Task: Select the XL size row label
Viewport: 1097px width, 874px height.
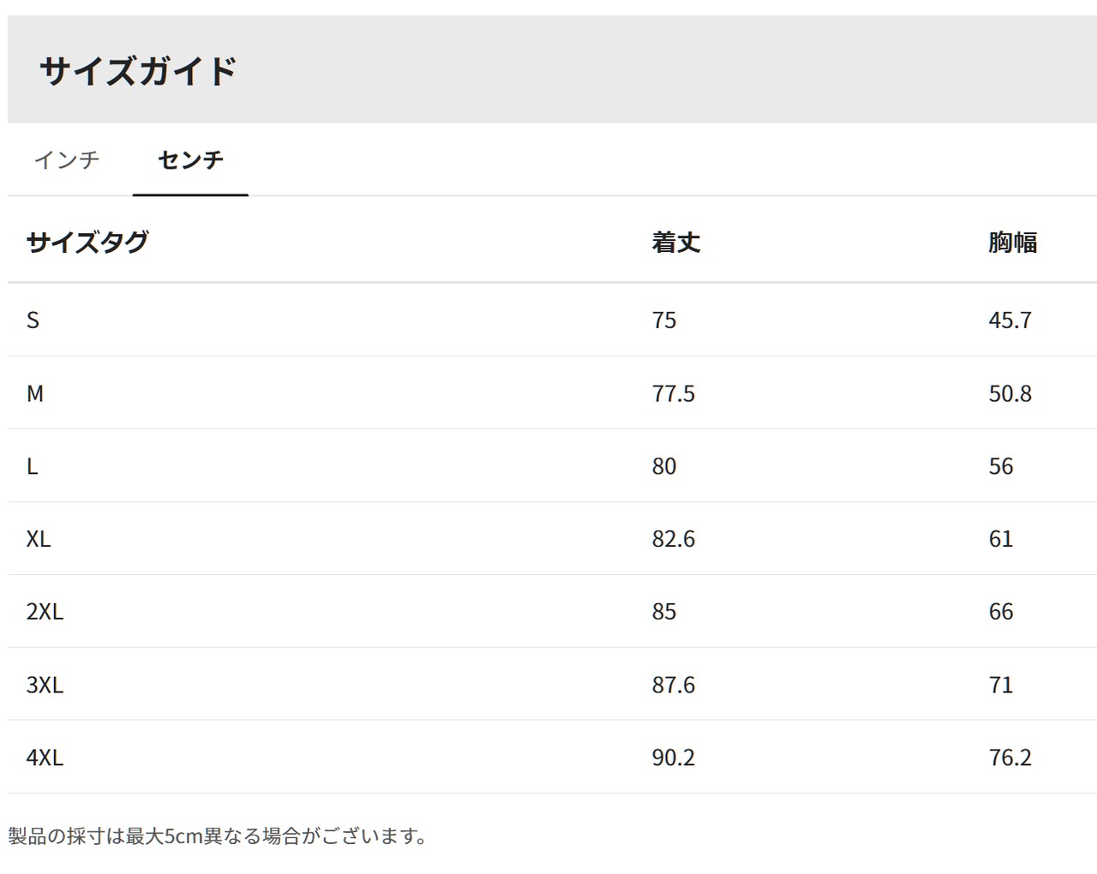Action: (x=39, y=539)
